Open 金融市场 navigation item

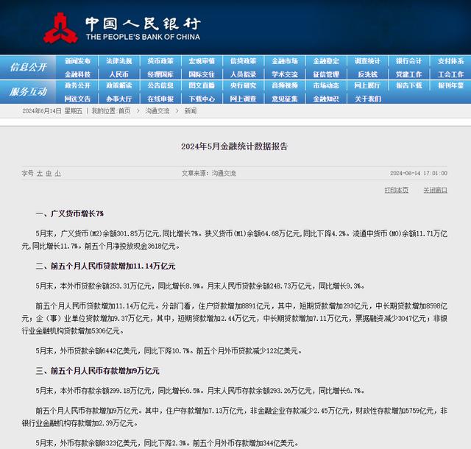click(285, 61)
